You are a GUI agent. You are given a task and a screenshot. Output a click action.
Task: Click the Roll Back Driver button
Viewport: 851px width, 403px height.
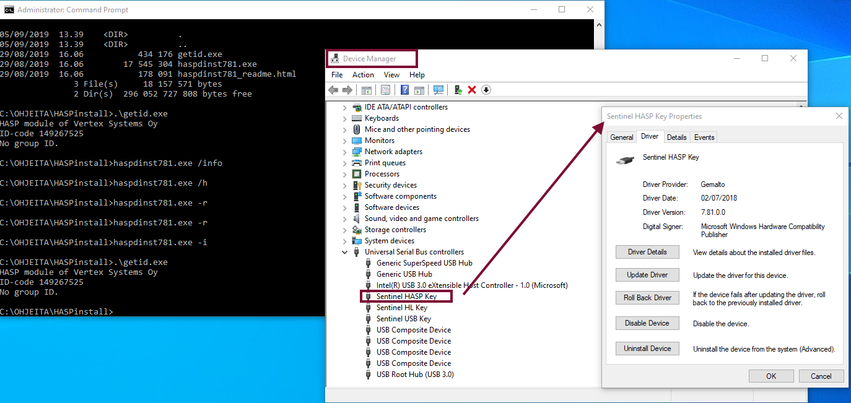647,298
